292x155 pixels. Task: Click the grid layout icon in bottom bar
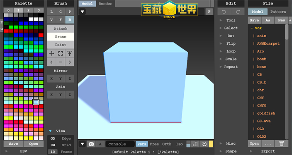195,144
